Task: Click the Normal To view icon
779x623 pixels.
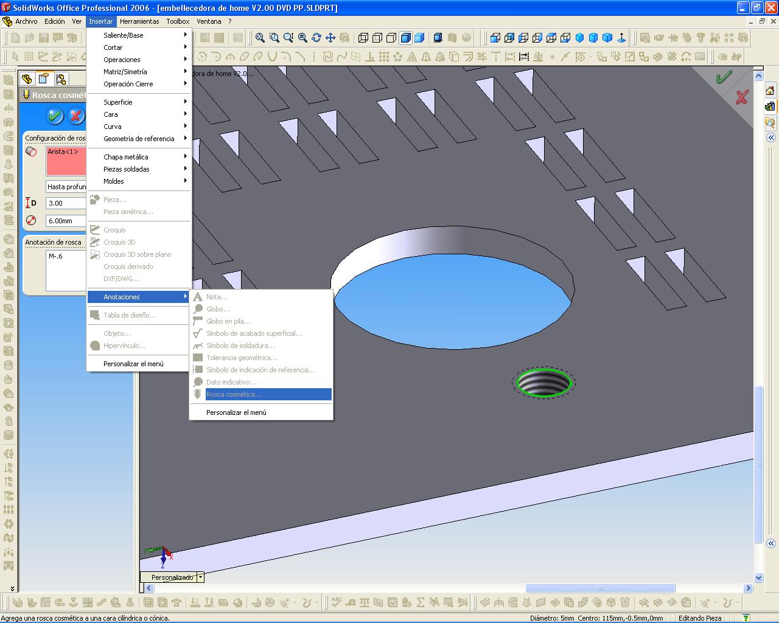Action: tap(621, 38)
